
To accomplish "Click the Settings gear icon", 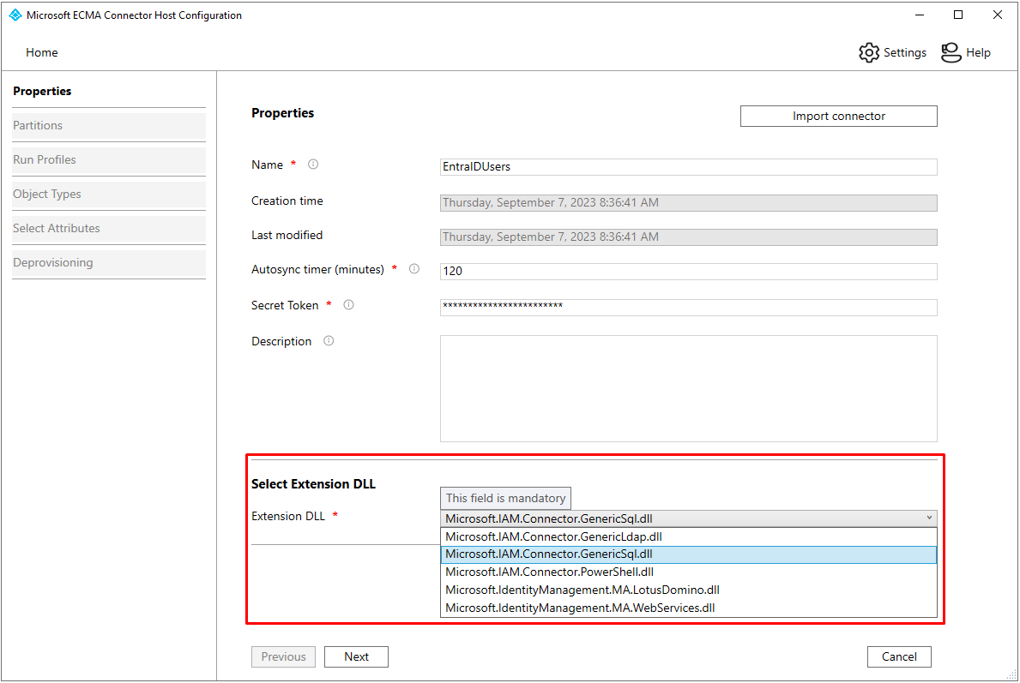I will [869, 52].
